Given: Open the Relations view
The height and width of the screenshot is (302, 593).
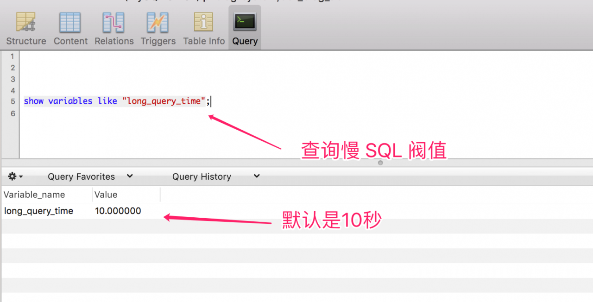Looking at the screenshot, I should 114,29.
